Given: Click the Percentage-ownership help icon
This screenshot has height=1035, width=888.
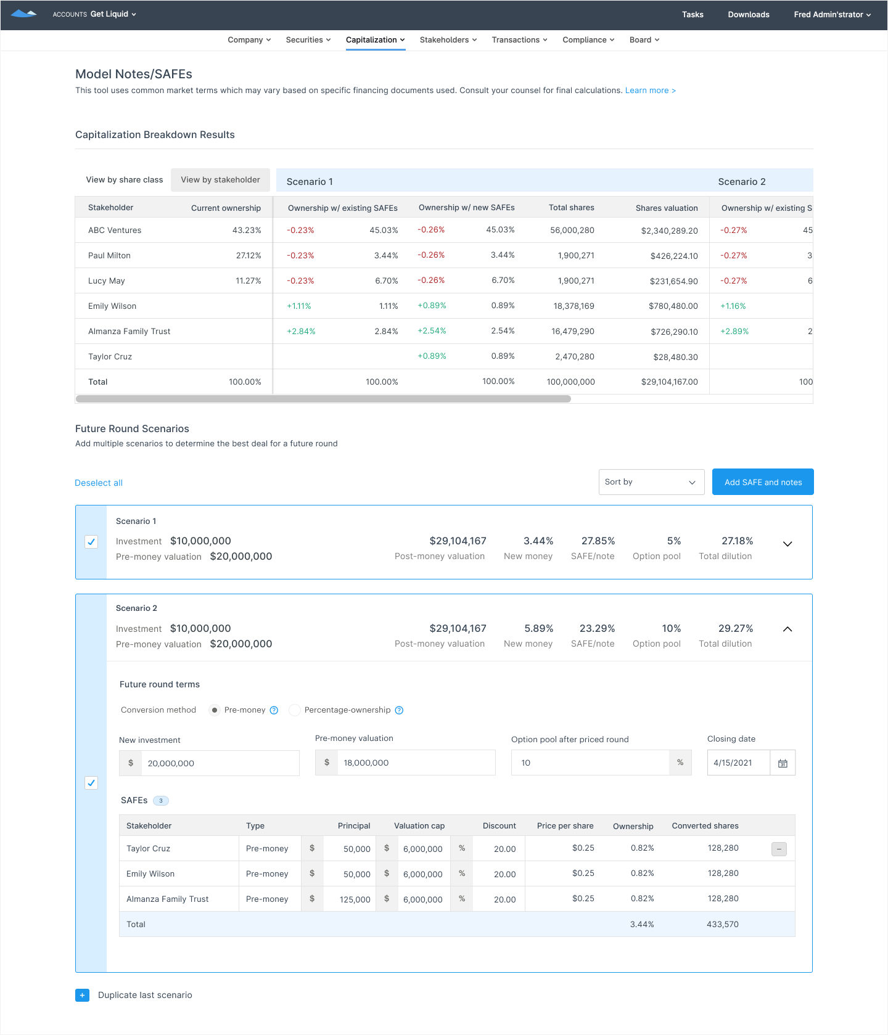Looking at the screenshot, I should [399, 710].
